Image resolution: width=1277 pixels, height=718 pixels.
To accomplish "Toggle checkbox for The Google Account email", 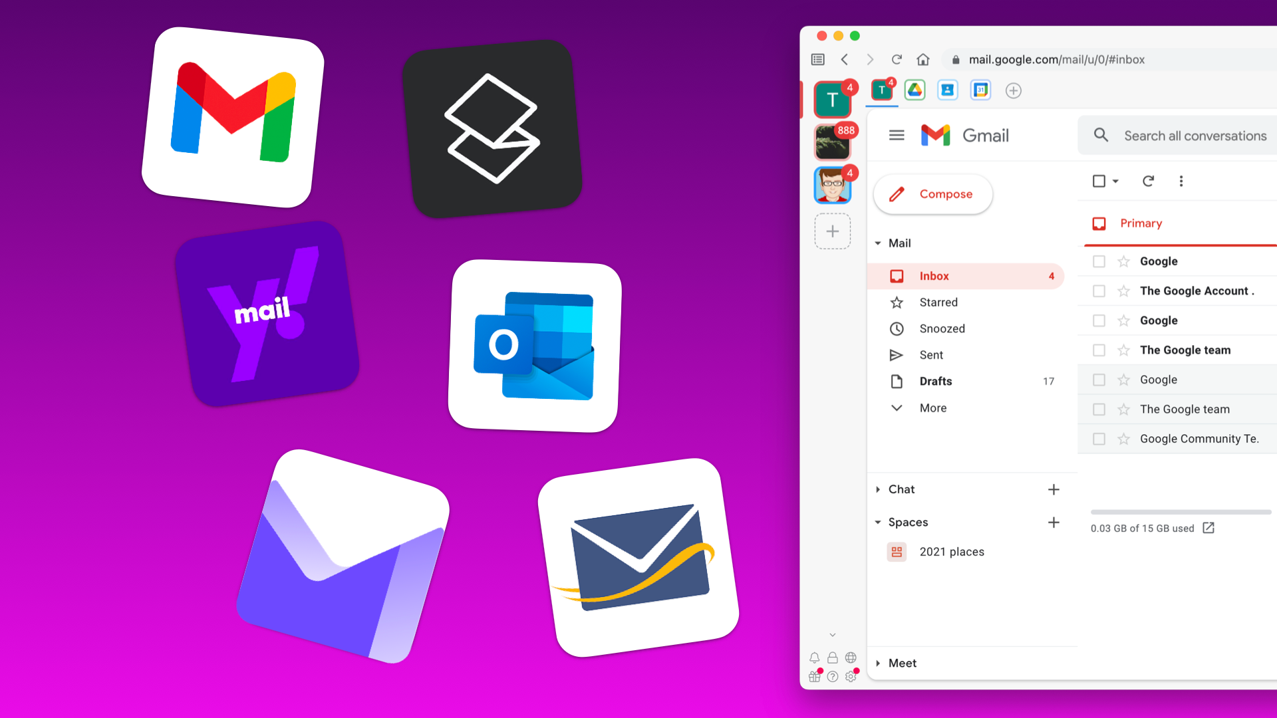I will click(1099, 290).
